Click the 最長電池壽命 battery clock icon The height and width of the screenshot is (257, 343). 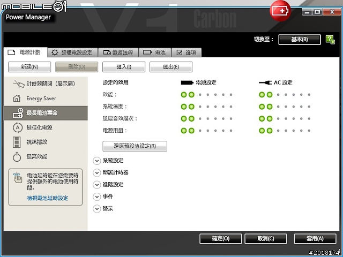[18, 113]
